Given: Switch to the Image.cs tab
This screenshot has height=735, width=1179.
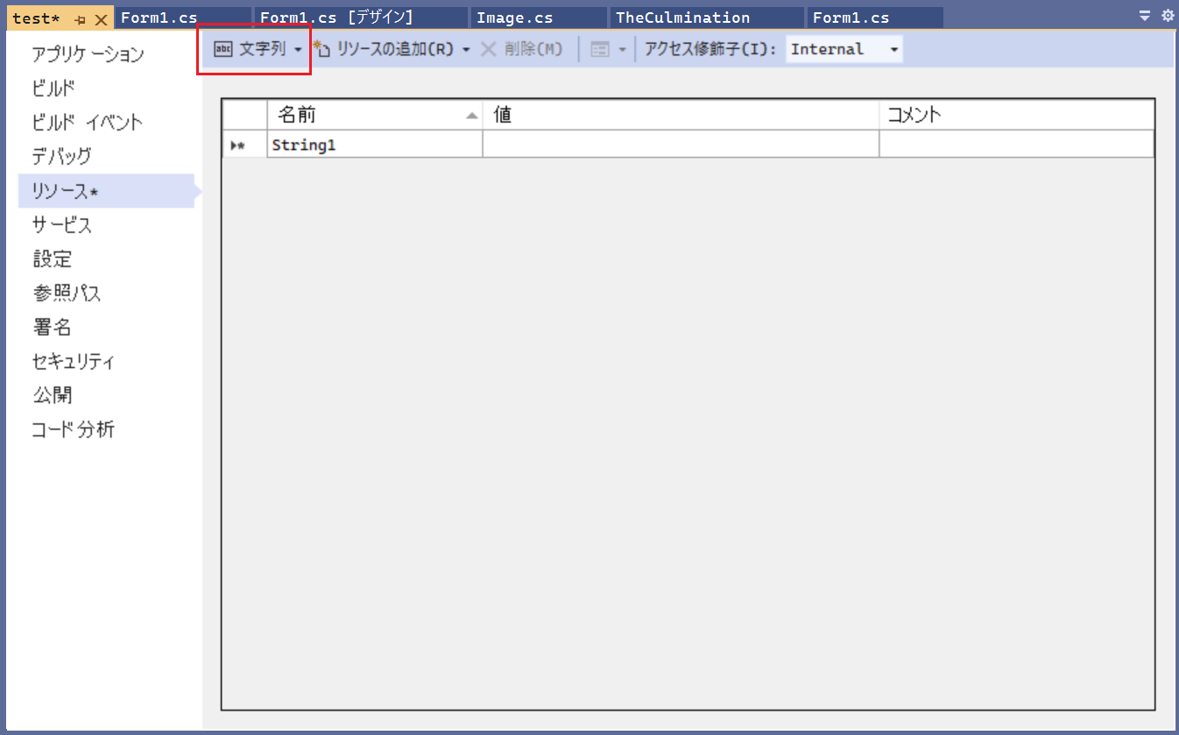Looking at the screenshot, I should point(539,18).
